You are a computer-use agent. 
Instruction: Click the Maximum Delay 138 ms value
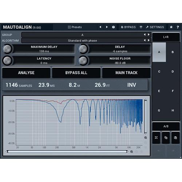coord(44,51)
